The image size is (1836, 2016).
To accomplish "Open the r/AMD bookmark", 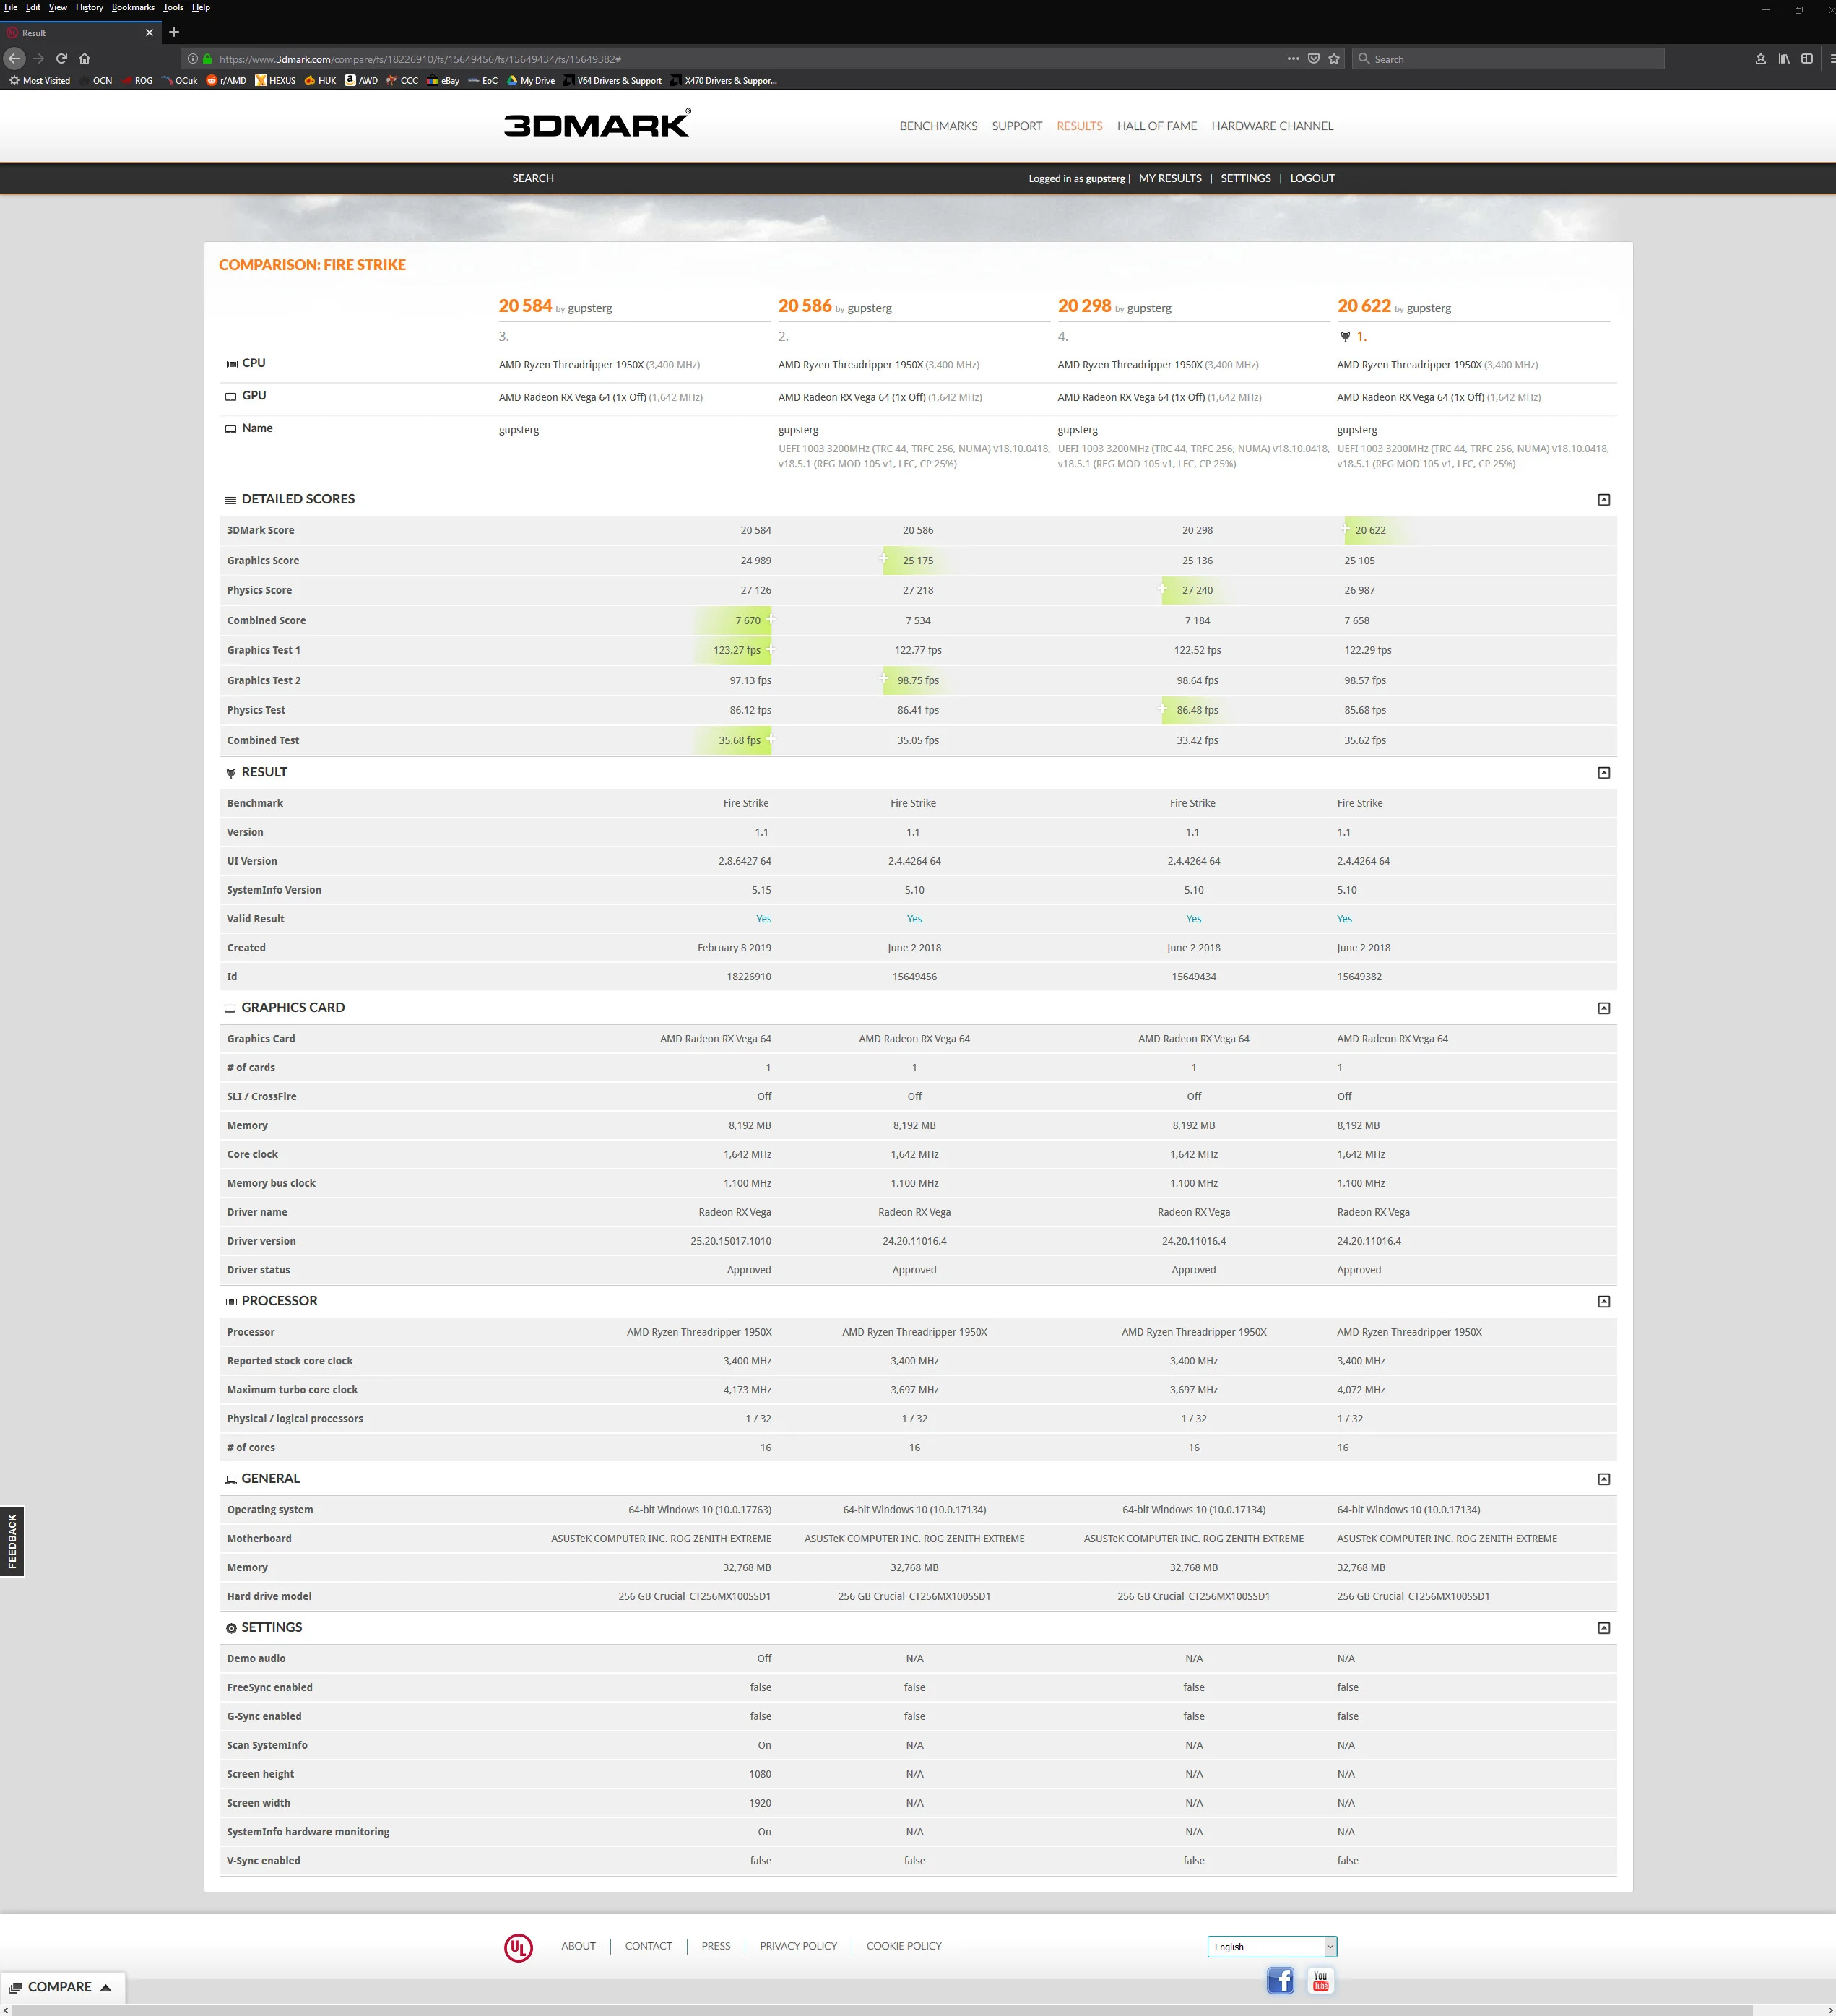I will pyautogui.click(x=226, y=81).
